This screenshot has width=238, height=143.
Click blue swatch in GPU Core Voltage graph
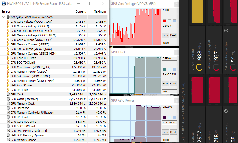pyautogui.click(x=174, y=21)
